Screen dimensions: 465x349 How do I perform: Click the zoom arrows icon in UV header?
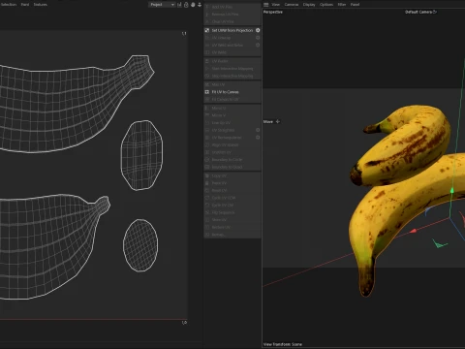point(200,5)
